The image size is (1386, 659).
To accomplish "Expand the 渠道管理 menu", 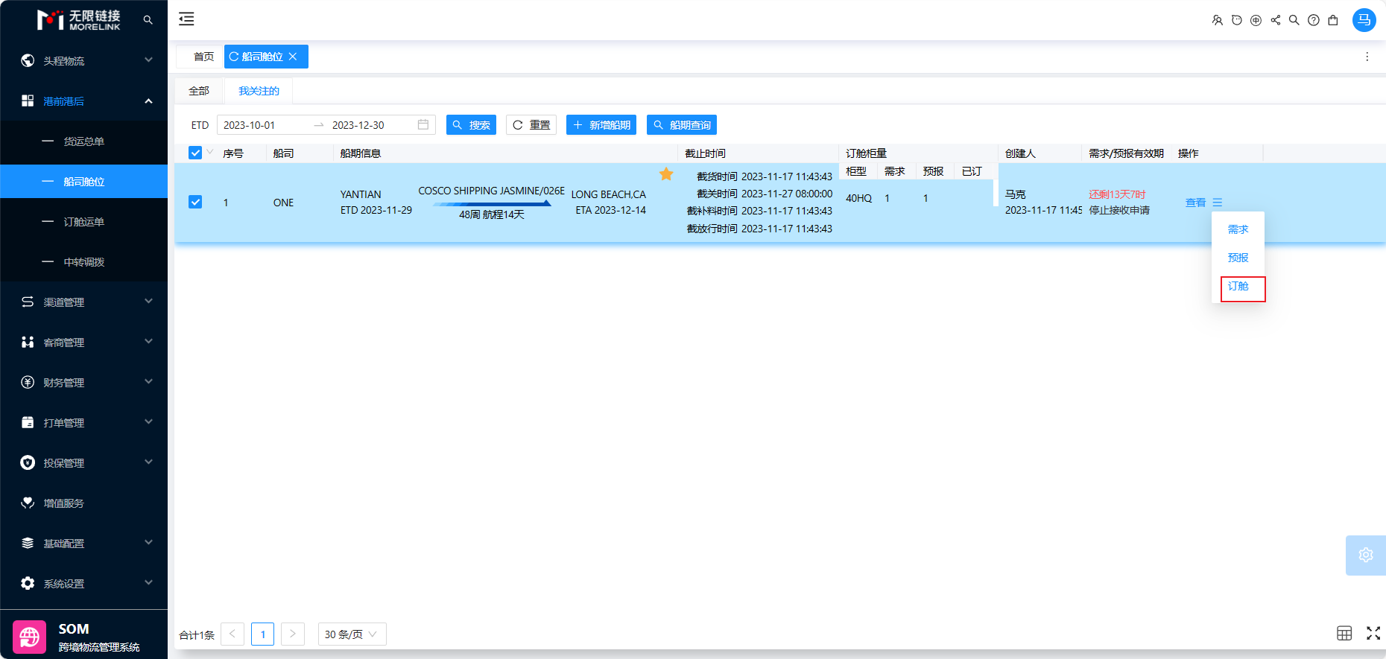I will pos(83,302).
